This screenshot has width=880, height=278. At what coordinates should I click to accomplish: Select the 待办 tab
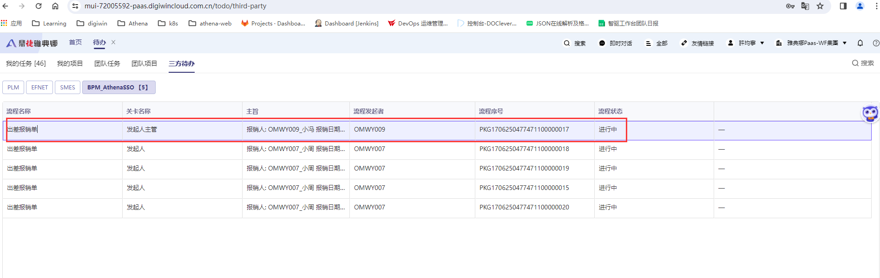click(99, 42)
